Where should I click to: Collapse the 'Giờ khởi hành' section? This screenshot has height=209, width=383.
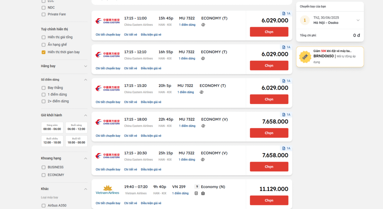tap(85, 115)
